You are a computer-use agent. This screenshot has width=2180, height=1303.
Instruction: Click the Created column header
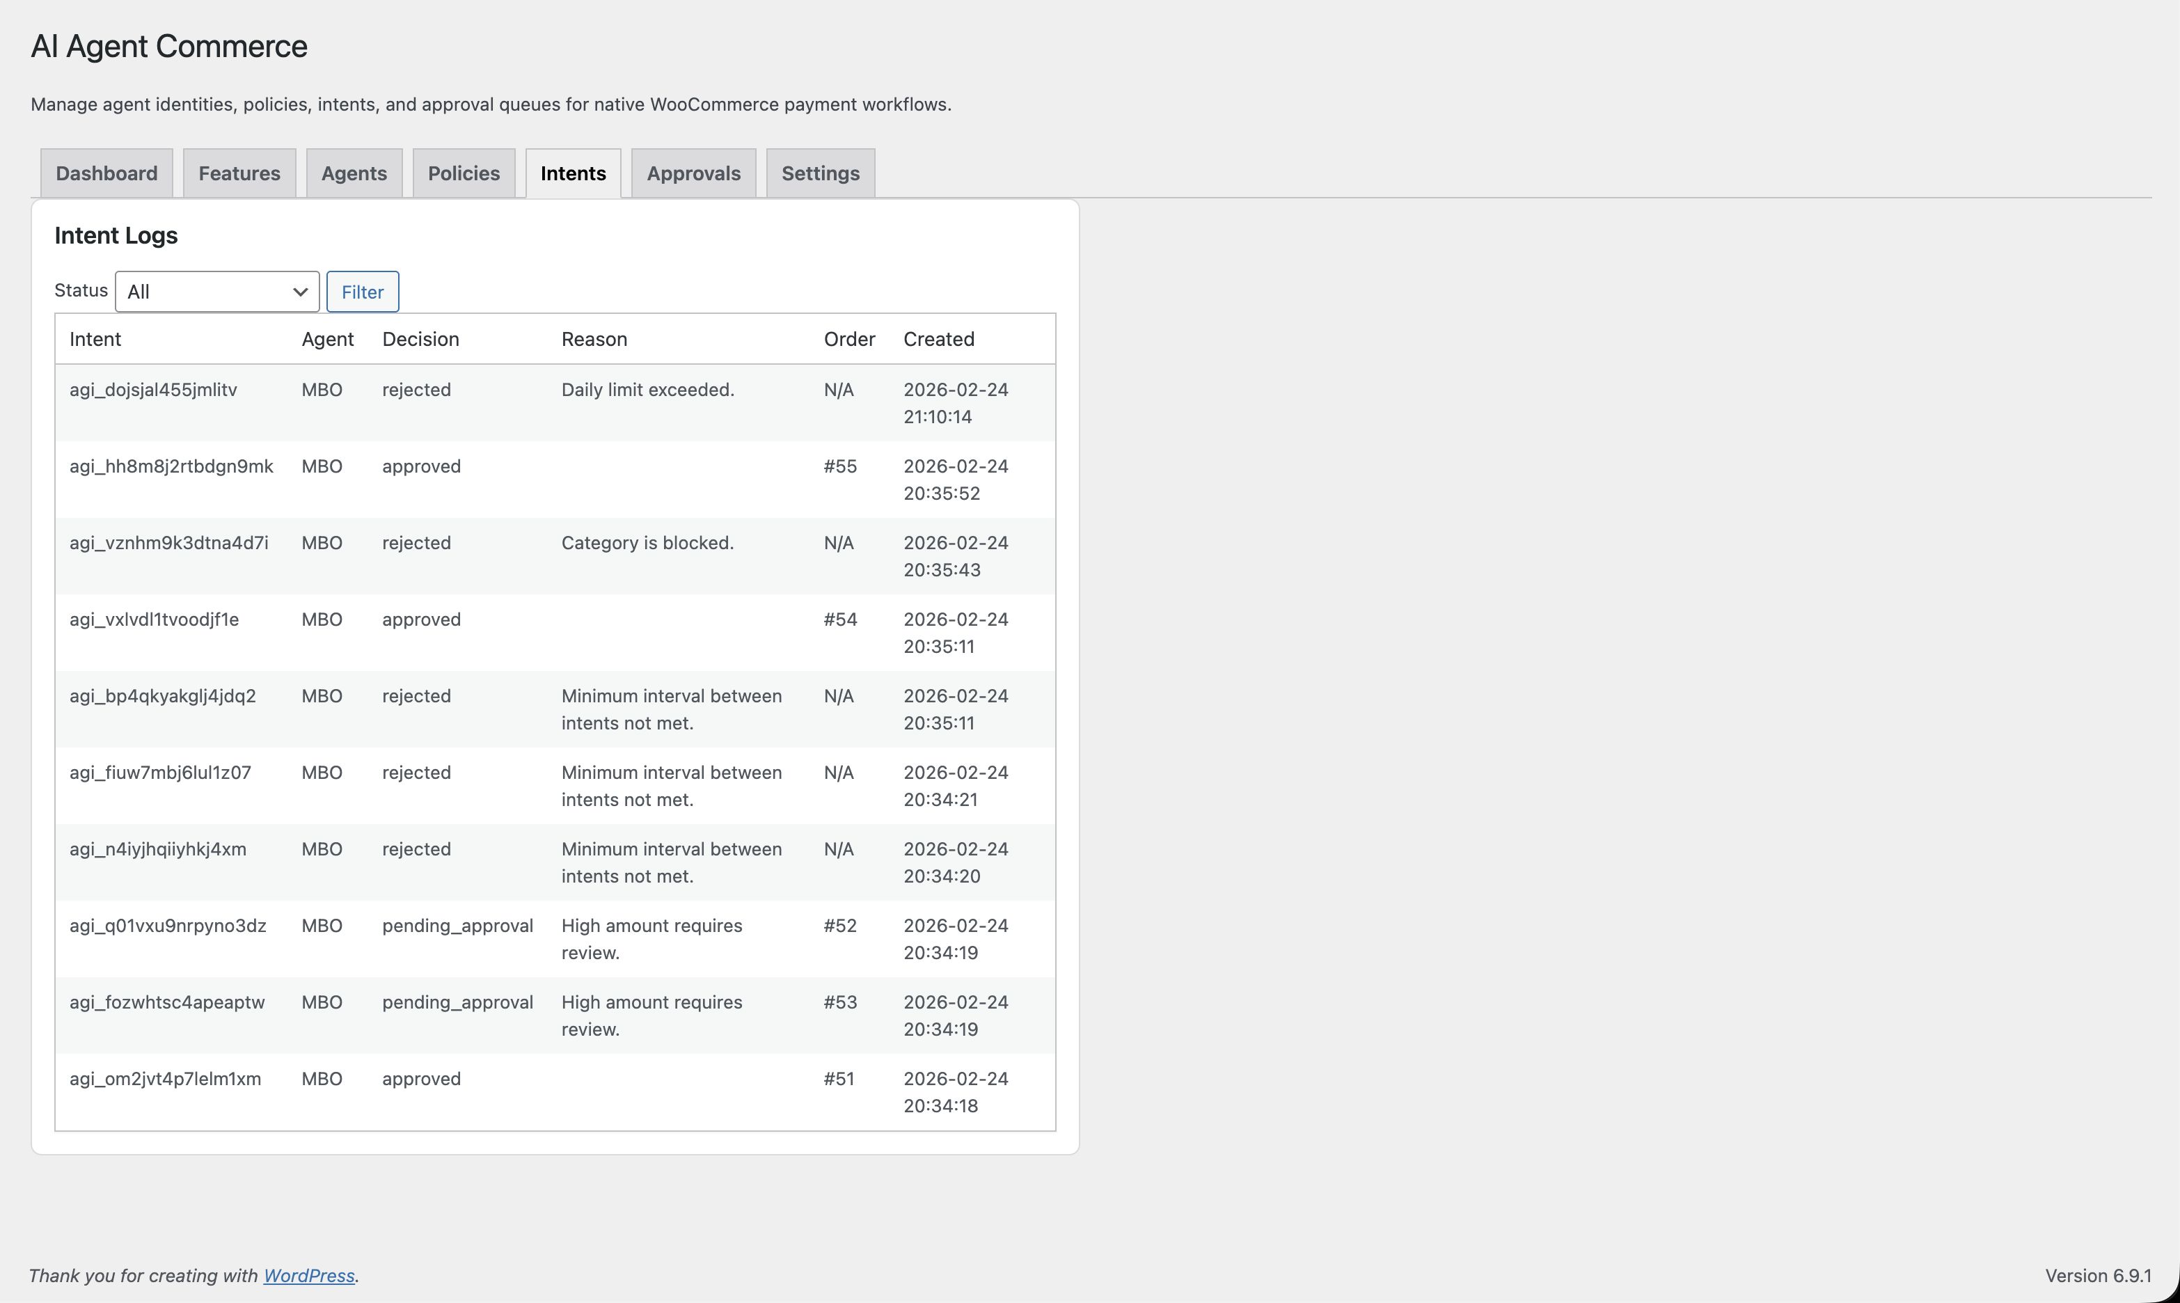pyautogui.click(x=938, y=339)
